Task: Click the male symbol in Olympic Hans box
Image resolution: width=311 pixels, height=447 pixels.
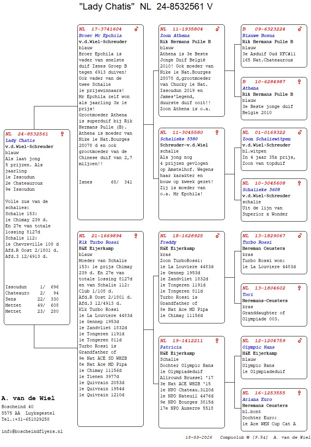Action: click(x=300, y=341)
